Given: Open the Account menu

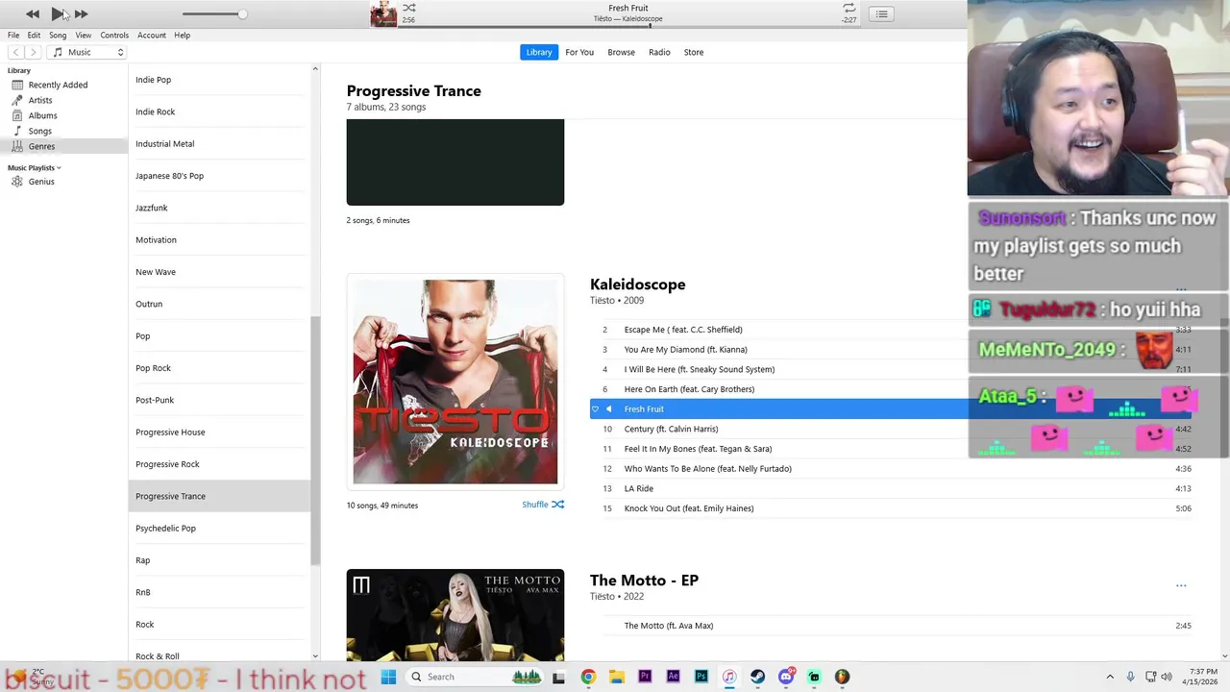Looking at the screenshot, I should coord(152,36).
